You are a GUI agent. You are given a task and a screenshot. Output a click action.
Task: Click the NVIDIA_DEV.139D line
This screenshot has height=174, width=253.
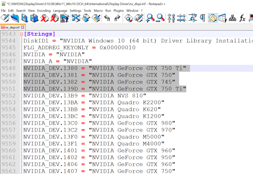105,89
